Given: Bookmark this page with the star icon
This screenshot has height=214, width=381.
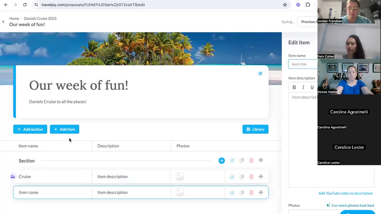Looking at the screenshot, I should [x=285, y=5].
